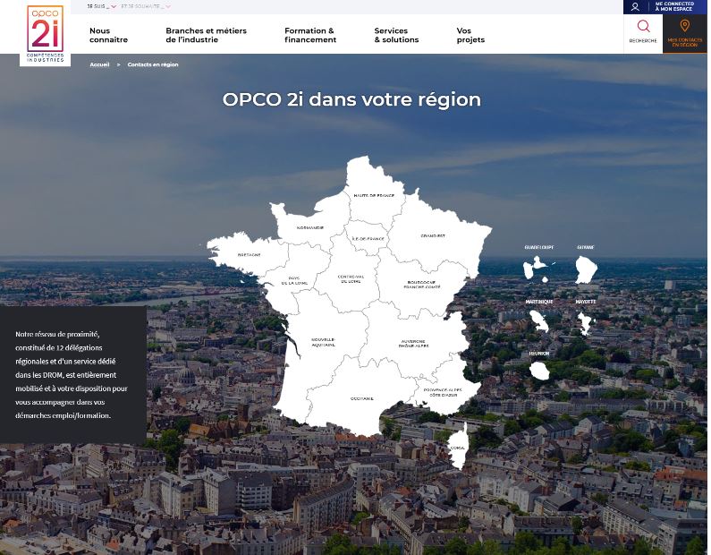This screenshot has width=711, height=555.
Task: Click the user account icon
Action: coord(635,7)
